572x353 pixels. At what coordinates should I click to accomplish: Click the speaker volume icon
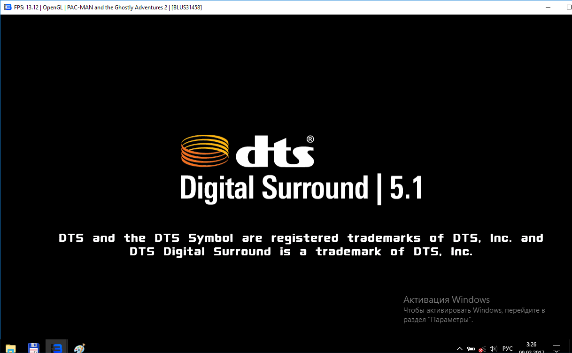click(x=493, y=349)
